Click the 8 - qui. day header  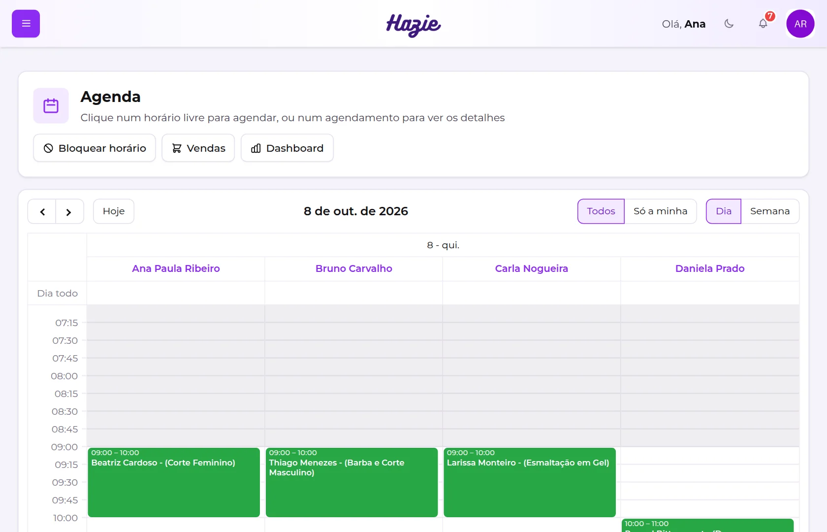coord(443,245)
